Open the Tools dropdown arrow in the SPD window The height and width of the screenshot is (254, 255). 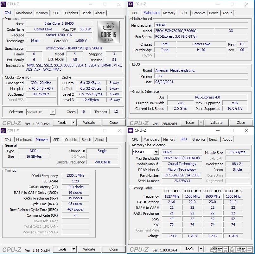[x=201, y=249]
